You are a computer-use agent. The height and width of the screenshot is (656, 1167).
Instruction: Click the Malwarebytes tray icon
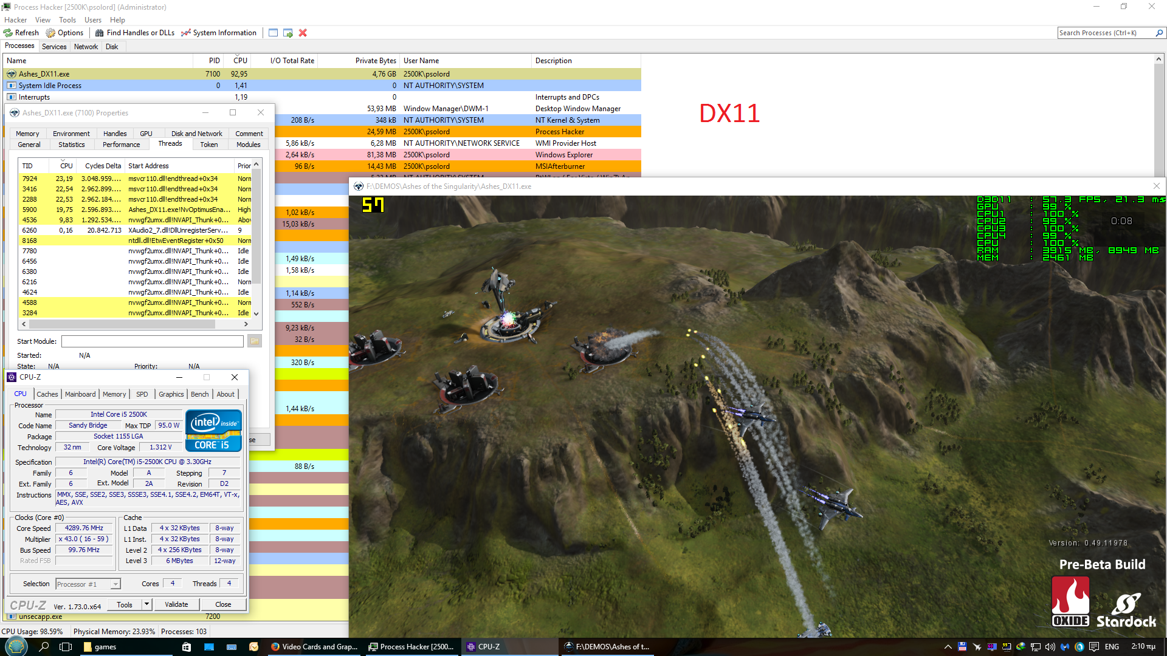[x=1064, y=647]
